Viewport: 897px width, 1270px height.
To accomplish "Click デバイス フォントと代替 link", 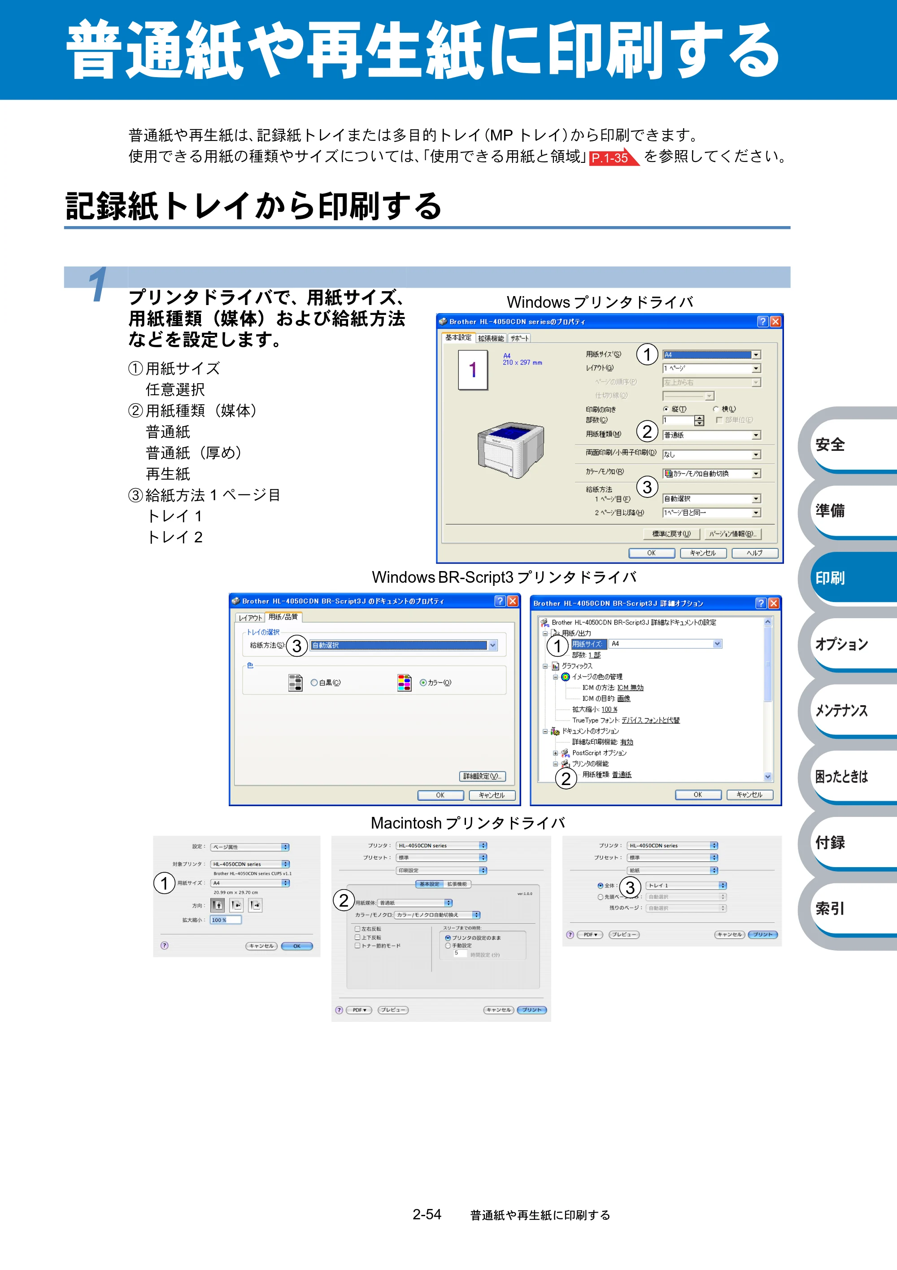I will pyautogui.click(x=650, y=720).
